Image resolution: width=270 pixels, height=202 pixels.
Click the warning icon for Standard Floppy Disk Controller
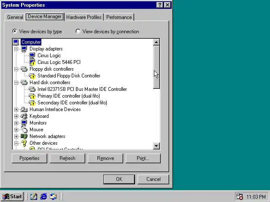pos(32,76)
